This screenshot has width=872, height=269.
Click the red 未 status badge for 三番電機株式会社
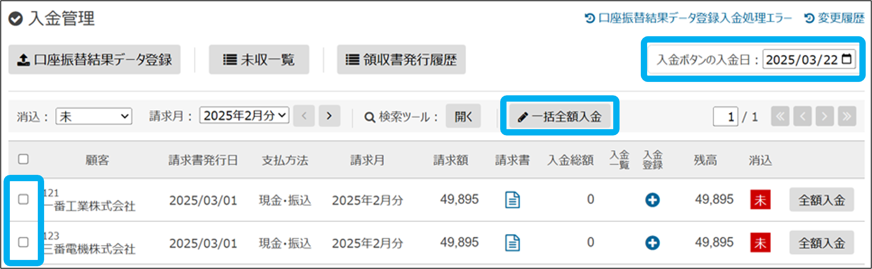click(760, 243)
